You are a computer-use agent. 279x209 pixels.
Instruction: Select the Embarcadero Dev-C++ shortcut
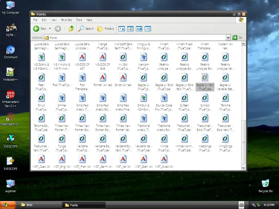pos(11,99)
